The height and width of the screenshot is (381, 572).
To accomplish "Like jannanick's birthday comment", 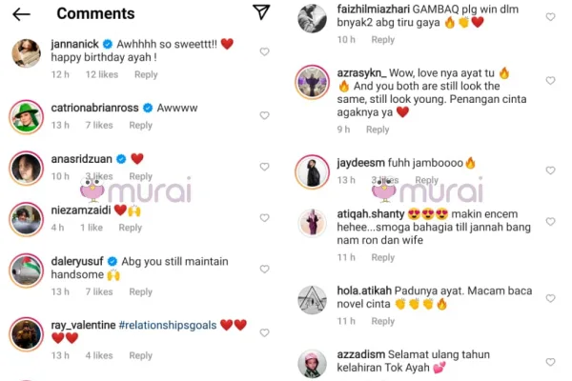I will [x=264, y=51].
